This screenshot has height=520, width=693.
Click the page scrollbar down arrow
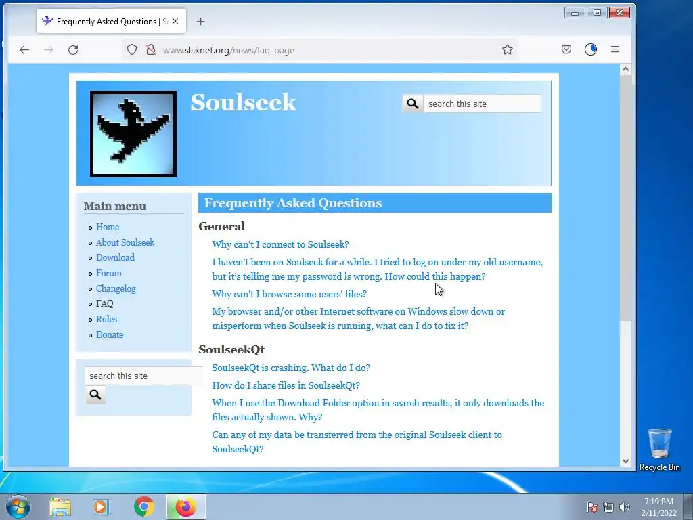point(625,460)
